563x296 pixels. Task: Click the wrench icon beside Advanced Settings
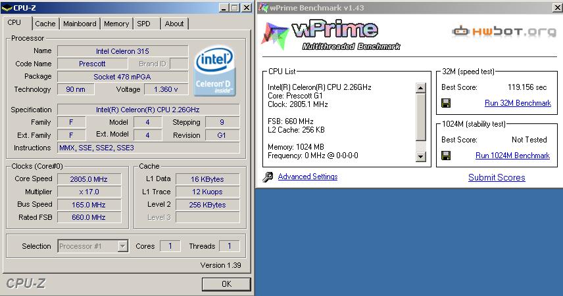[x=268, y=177]
